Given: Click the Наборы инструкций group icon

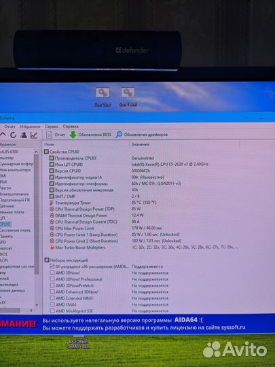Looking at the screenshot, I should (x=47, y=260).
